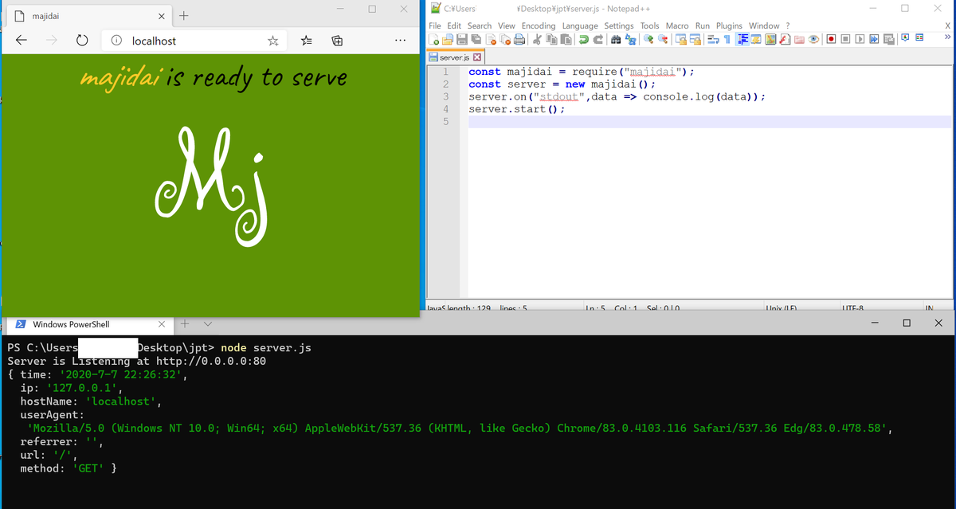Open the browser three-dot settings menu

click(401, 41)
